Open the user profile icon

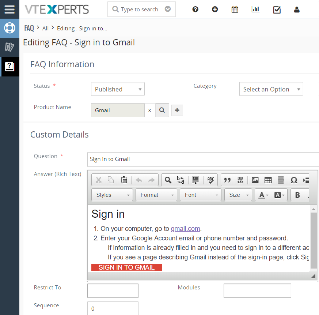297,10
